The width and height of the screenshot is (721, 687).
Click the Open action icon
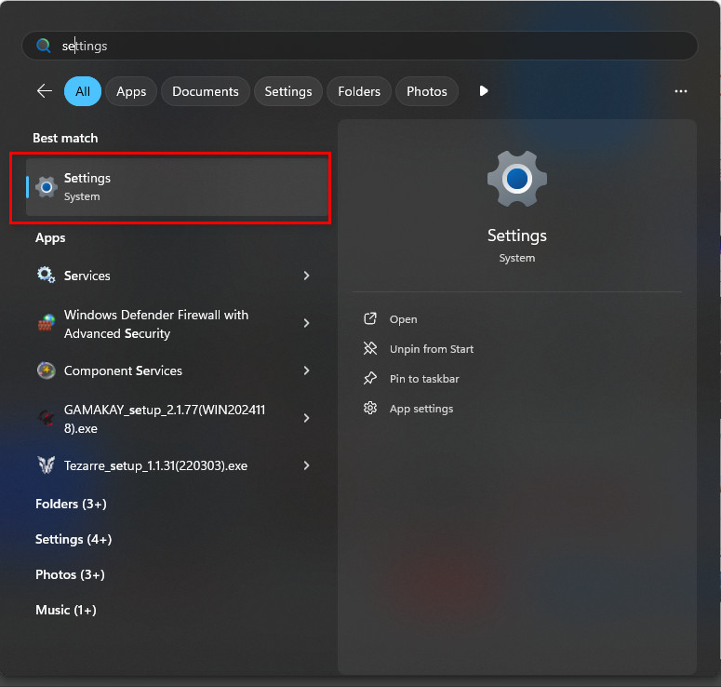tap(370, 318)
